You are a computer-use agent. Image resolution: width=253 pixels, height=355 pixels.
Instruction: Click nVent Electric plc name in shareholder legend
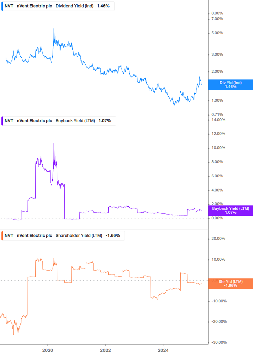(34, 236)
